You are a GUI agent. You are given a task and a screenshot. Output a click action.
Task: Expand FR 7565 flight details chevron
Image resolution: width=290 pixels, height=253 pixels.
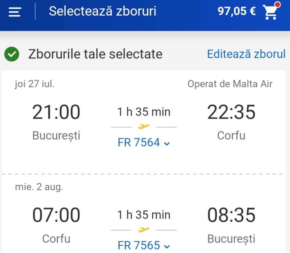[167, 246]
